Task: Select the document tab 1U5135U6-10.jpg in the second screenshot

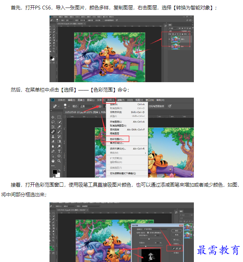Action: pos(85,112)
